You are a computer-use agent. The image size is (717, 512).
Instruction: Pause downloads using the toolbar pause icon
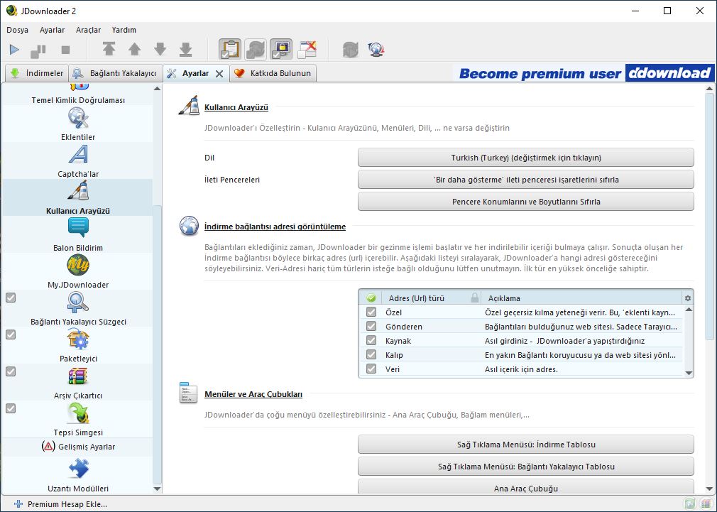pyautogui.click(x=38, y=50)
